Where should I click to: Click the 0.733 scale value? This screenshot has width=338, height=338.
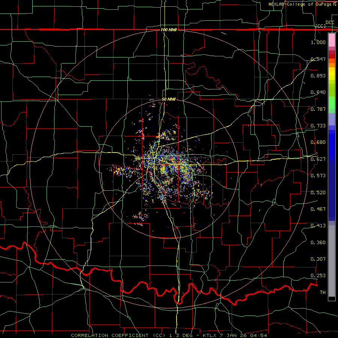coord(318,125)
